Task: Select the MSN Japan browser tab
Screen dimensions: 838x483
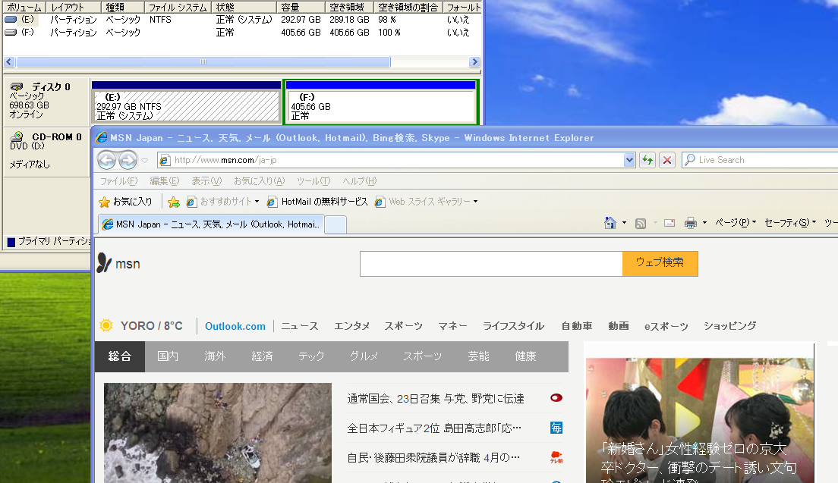Action: [x=211, y=224]
